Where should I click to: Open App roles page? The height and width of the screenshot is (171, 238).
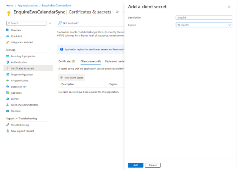16,93
